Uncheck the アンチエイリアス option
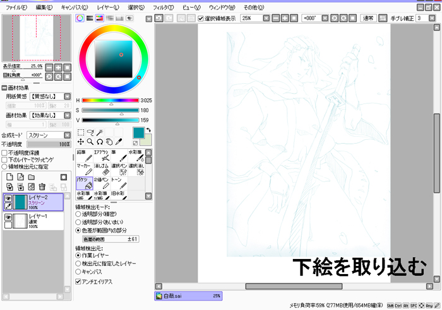This screenshot has height=310, width=442. (x=78, y=281)
